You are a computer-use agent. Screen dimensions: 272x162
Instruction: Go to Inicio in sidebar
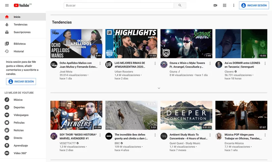[23, 17]
